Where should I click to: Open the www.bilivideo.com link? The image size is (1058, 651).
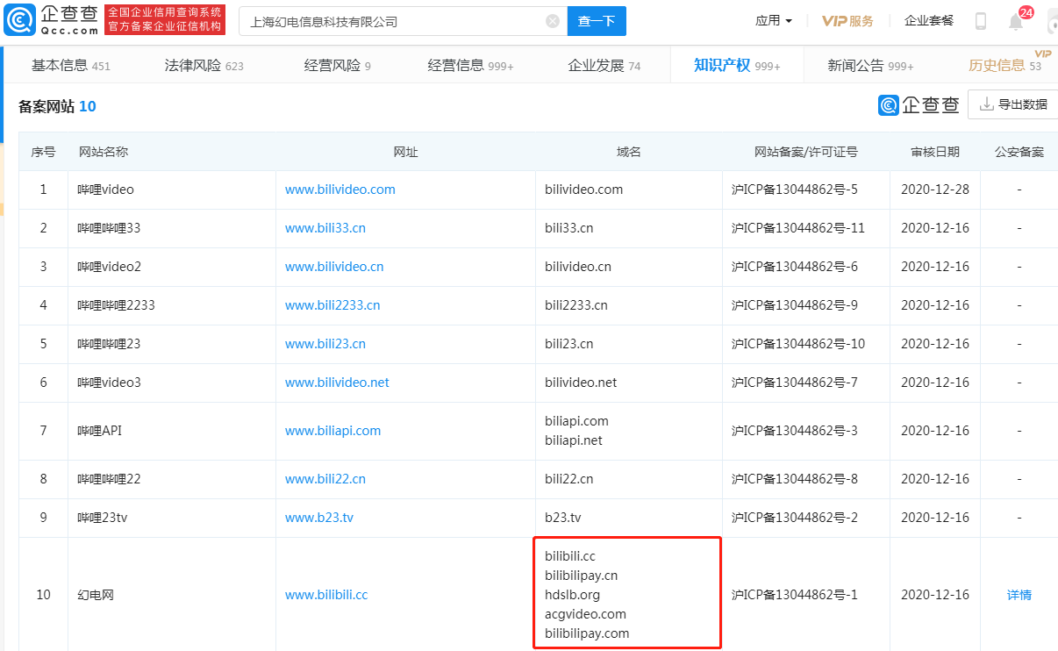tap(340, 190)
